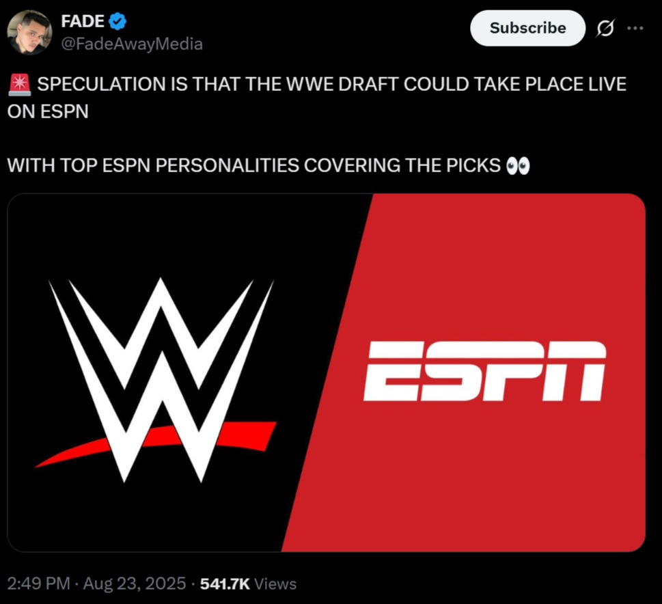Open the @FadeAwayMedia handle link

pyautogui.click(x=132, y=44)
